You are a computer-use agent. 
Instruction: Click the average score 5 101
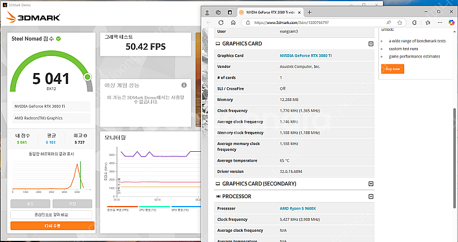coord(50,143)
